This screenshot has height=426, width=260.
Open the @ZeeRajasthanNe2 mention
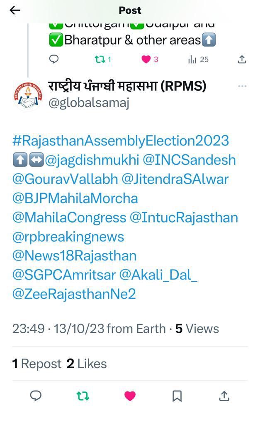pyautogui.click(x=74, y=294)
